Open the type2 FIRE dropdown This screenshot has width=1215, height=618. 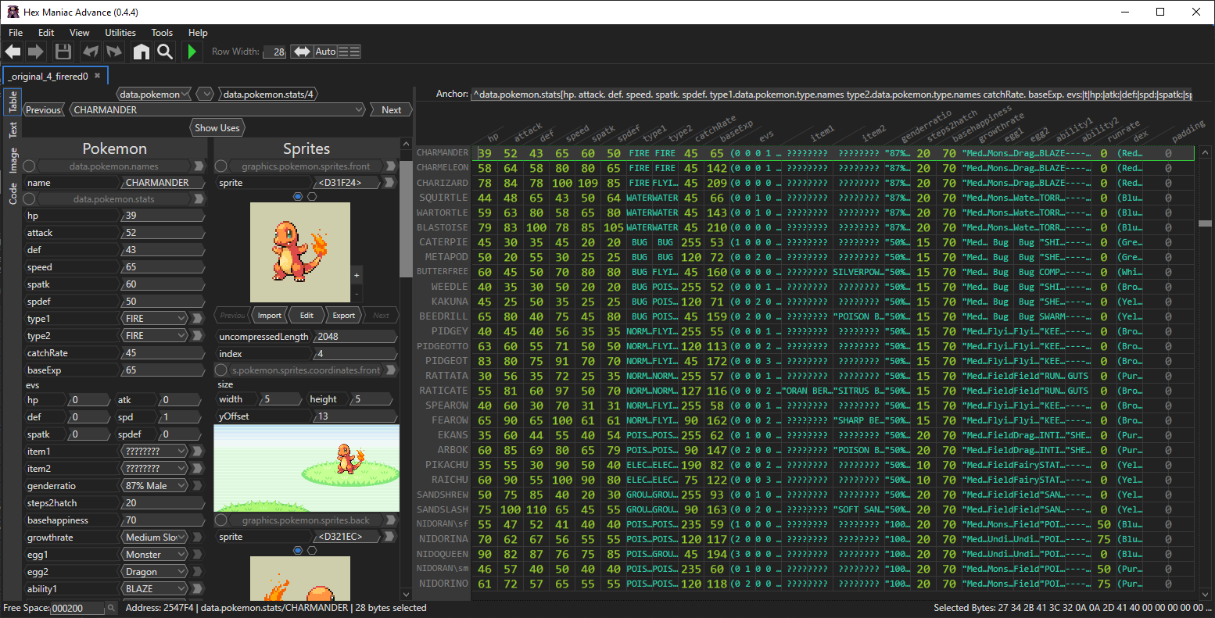pyautogui.click(x=156, y=336)
